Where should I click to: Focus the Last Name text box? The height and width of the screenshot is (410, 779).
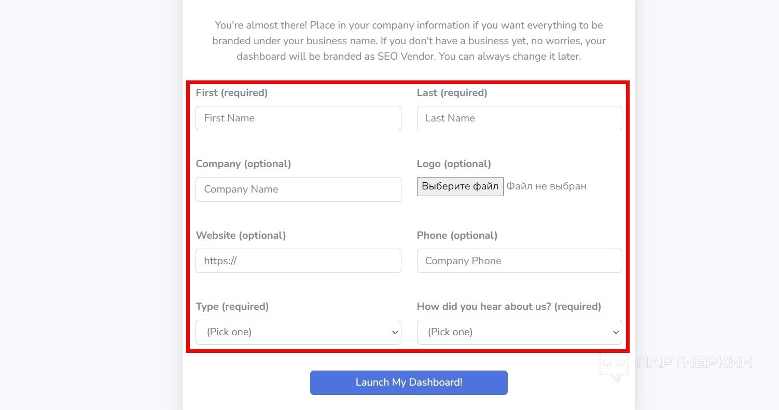pyautogui.click(x=519, y=118)
